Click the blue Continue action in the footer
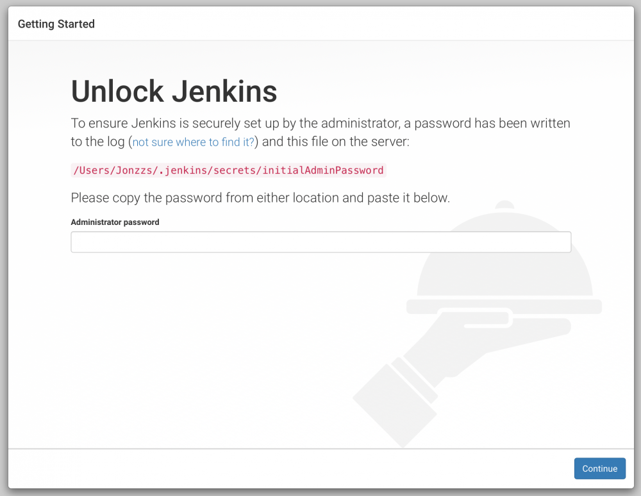641x496 pixels. point(599,468)
